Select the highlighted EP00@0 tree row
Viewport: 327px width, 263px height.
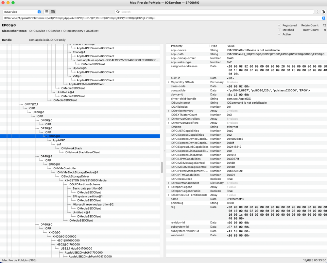[80, 136]
